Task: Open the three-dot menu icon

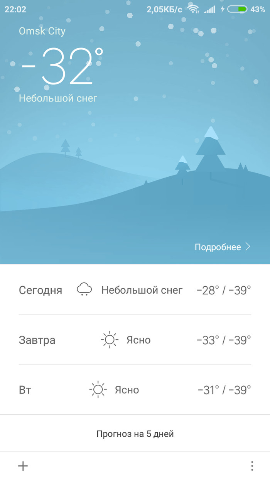Action: (x=251, y=466)
